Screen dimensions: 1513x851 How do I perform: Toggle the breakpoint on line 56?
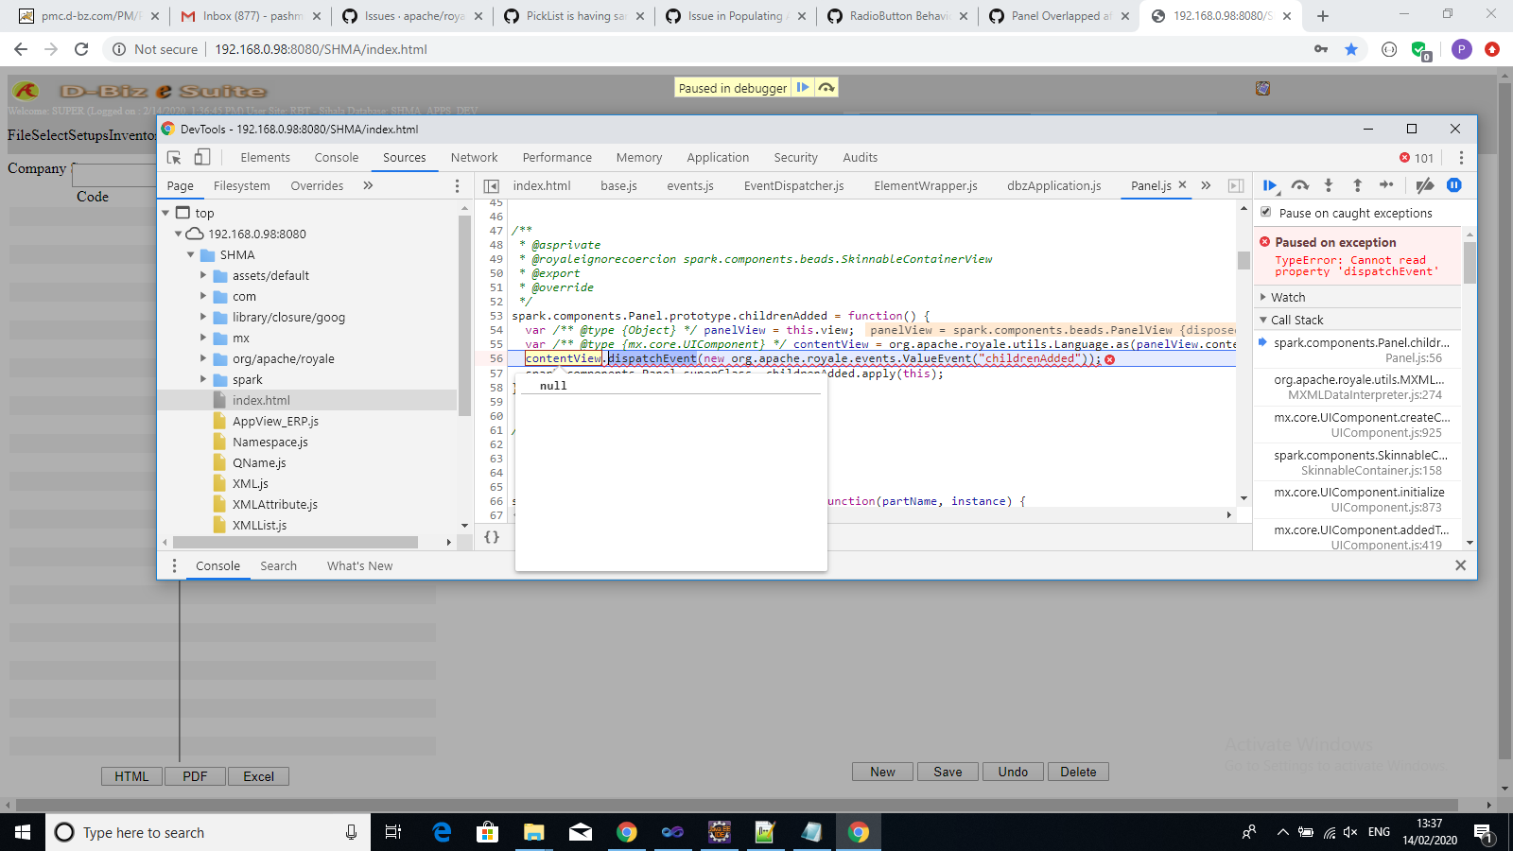(495, 358)
